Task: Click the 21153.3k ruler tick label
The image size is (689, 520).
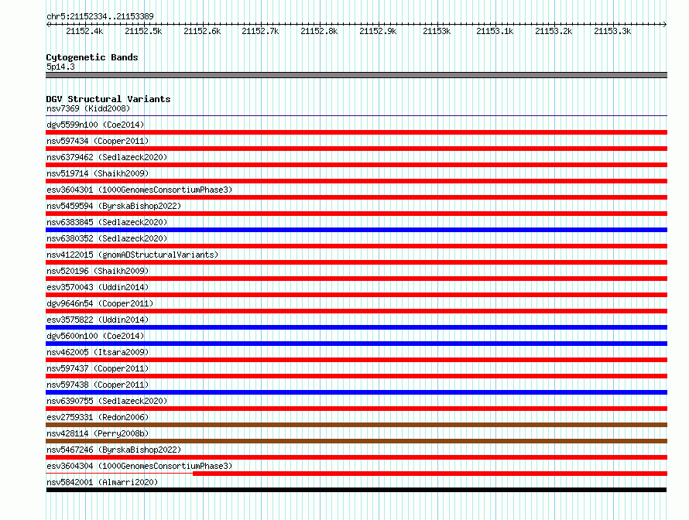Action: click(x=612, y=31)
